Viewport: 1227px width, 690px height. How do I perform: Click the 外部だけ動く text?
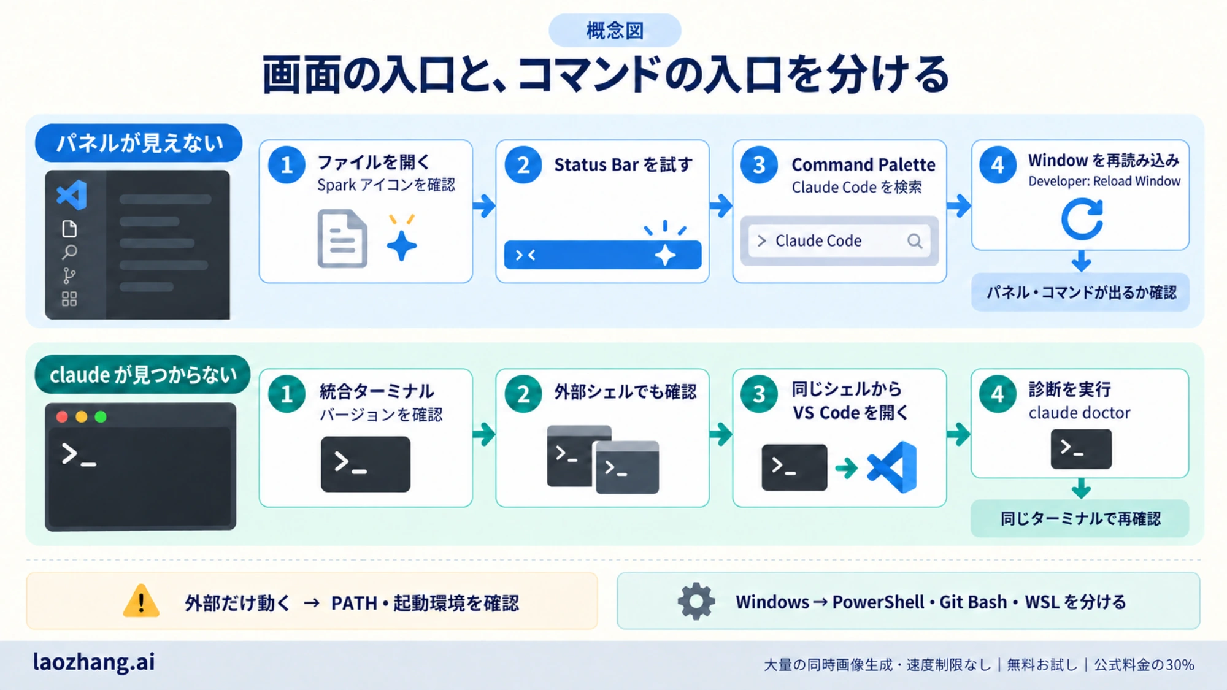point(237,603)
